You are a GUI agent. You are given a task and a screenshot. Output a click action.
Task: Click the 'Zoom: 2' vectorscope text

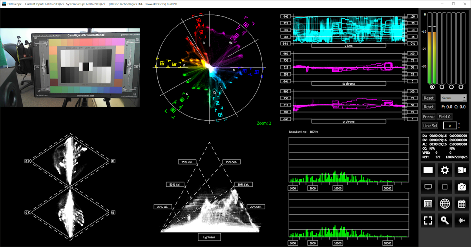coord(264,123)
